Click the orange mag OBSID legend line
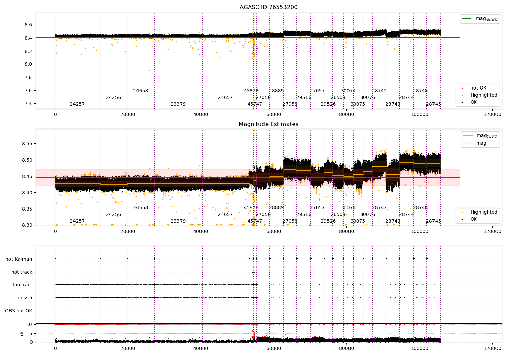 [x=468, y=136]
